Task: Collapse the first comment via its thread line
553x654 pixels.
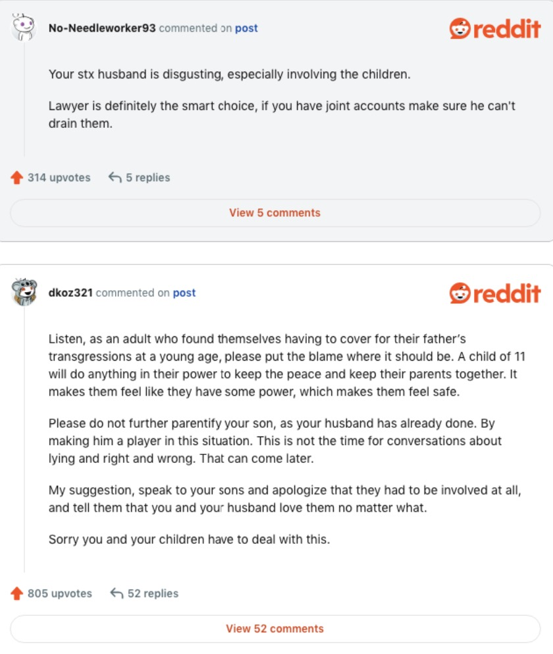Action: click(x=24, y=99)
